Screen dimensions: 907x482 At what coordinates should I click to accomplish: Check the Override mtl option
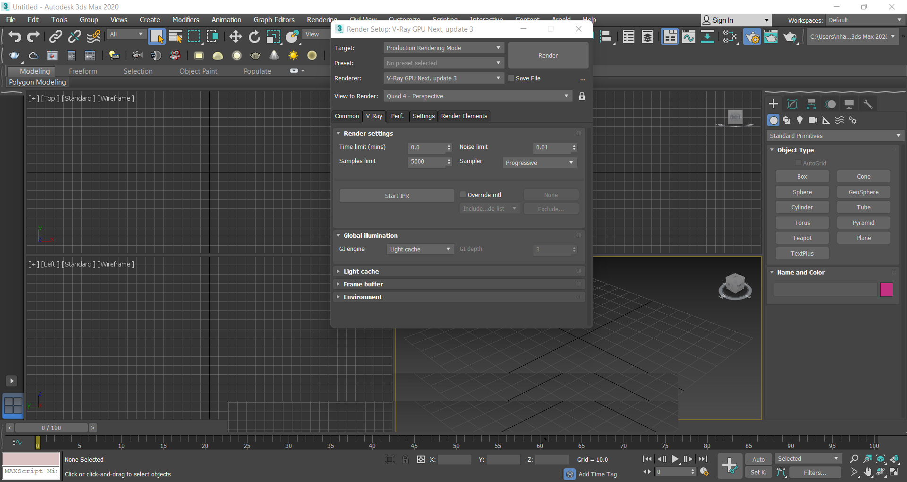[463, 194]
